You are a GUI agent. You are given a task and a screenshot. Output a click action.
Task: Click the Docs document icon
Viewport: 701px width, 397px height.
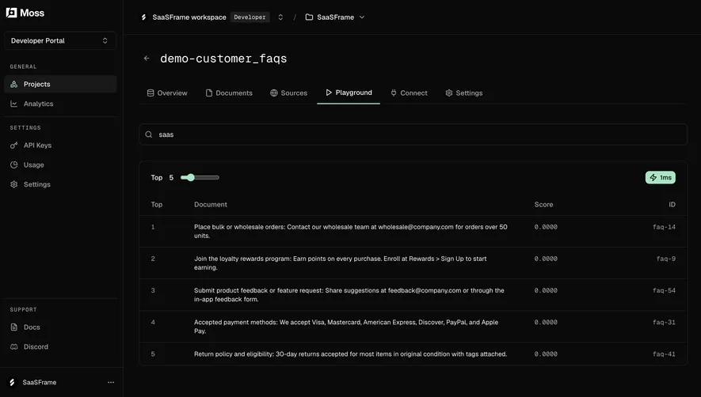point(13,327)
